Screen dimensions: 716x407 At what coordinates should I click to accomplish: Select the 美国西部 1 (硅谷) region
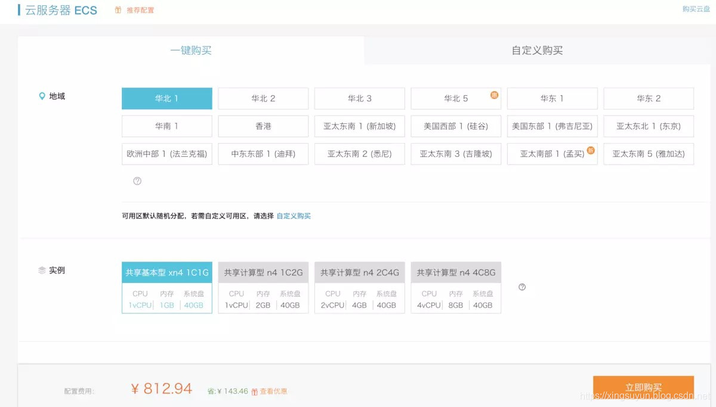click(456, 126)
